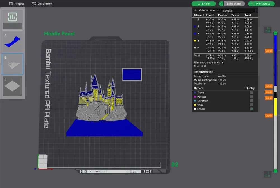280x188 pixels.
Task: Click the Middle Panel plate name
Action: click(59, 34)
